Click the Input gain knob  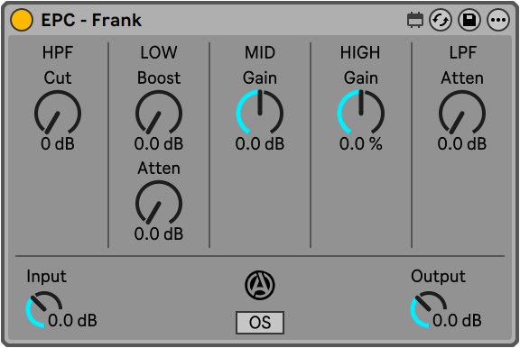(x=43, y=309)
